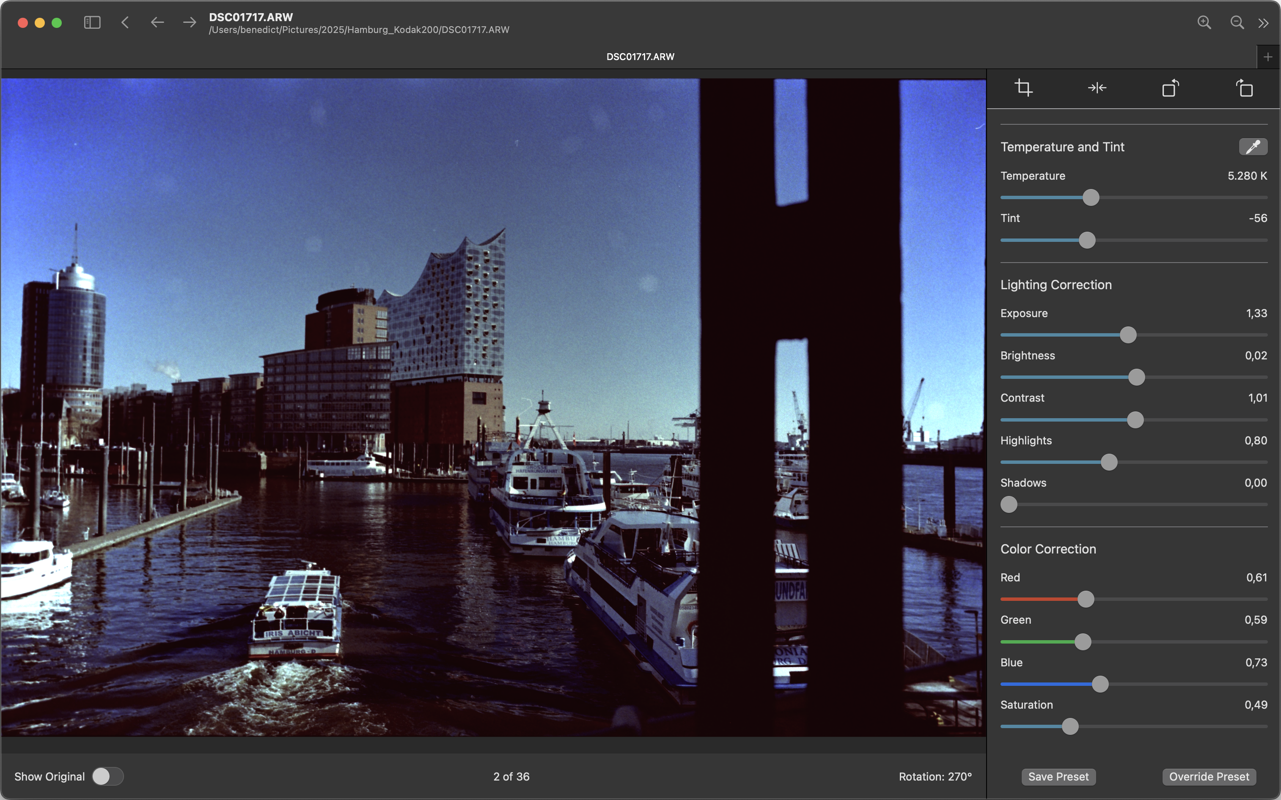Add a new tab with plus button
This screenshot has width=1281, height=800.
[1268, 57]
